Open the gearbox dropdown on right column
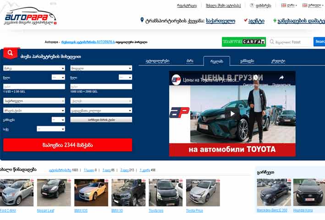325x220 pixels. [101, 110]
